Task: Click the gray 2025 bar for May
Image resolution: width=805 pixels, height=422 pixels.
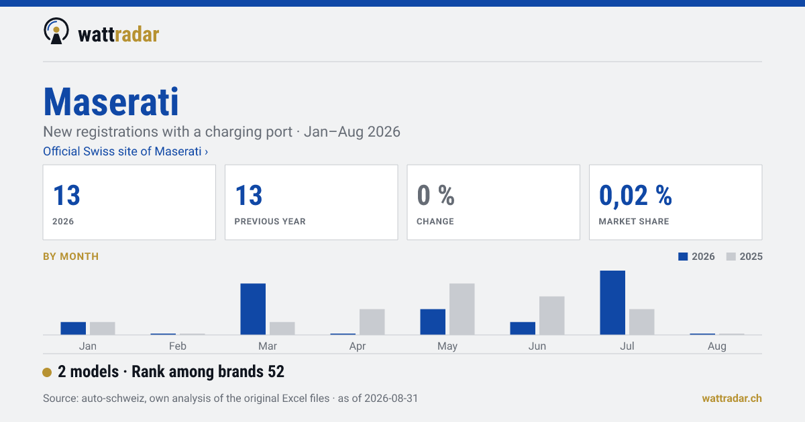Action: (462, 309)
